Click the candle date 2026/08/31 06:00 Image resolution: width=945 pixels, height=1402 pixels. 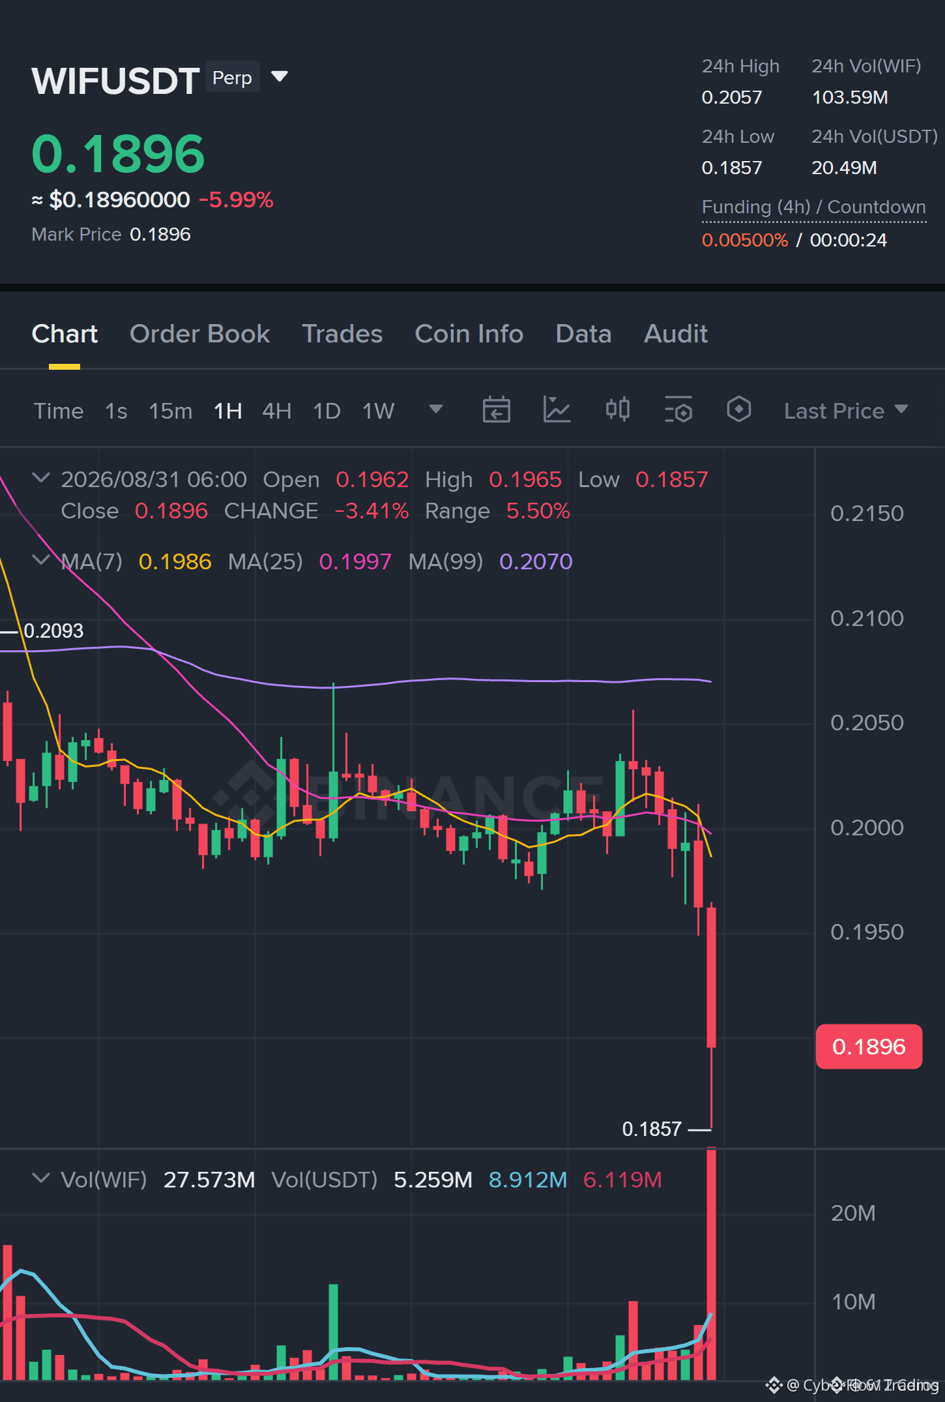point(154,479)
